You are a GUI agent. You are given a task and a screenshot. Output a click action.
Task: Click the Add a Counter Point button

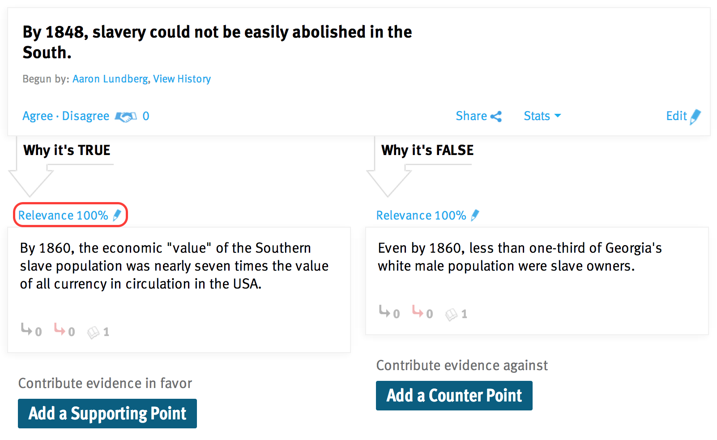[454, 396]
